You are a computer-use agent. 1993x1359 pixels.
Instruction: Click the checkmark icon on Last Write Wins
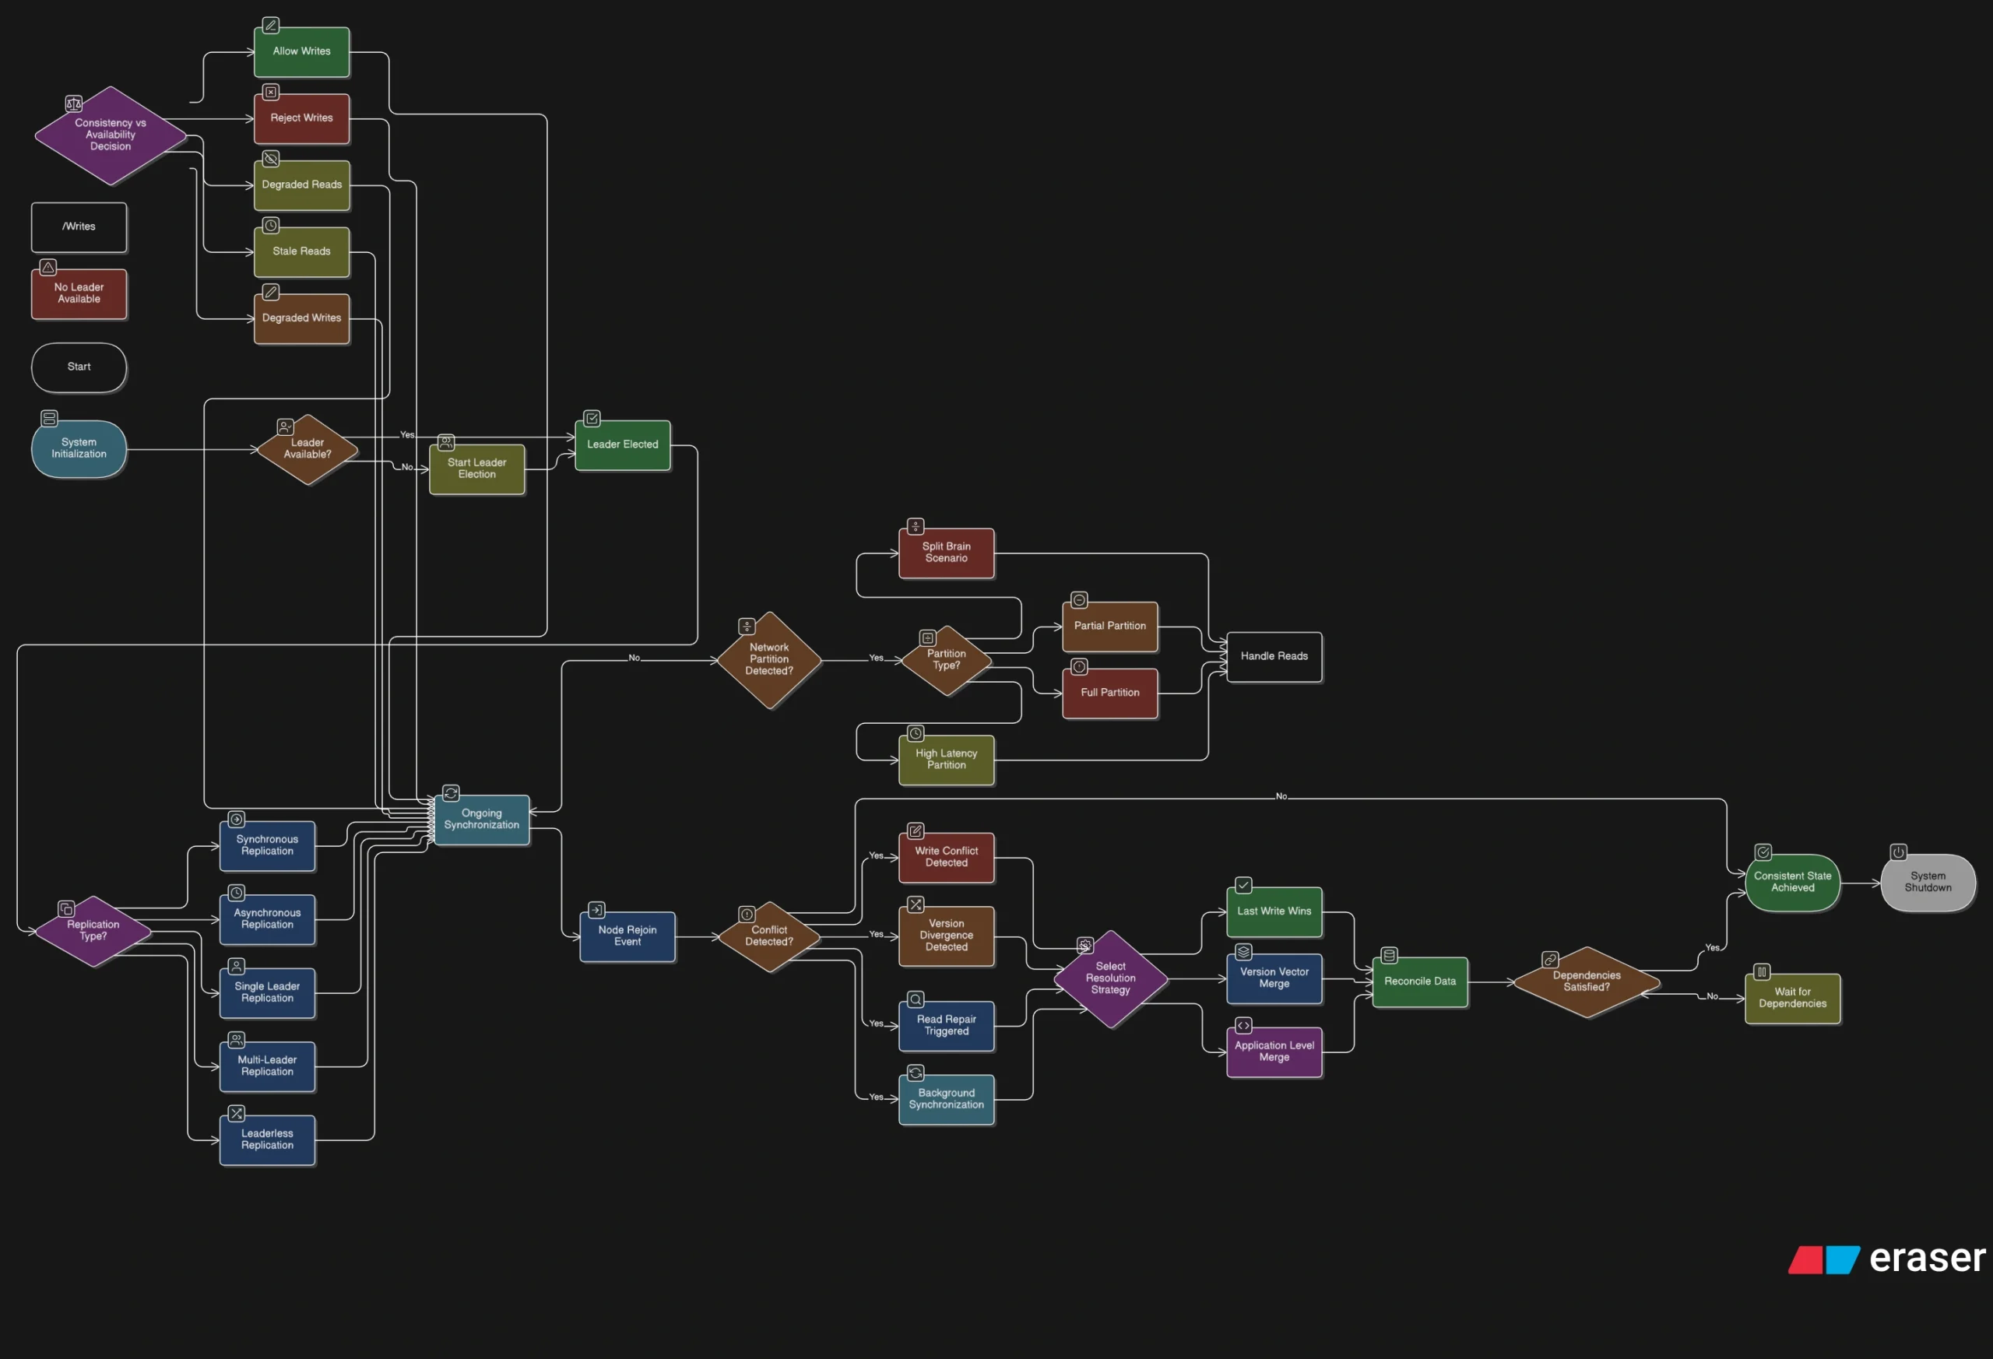1243,886
